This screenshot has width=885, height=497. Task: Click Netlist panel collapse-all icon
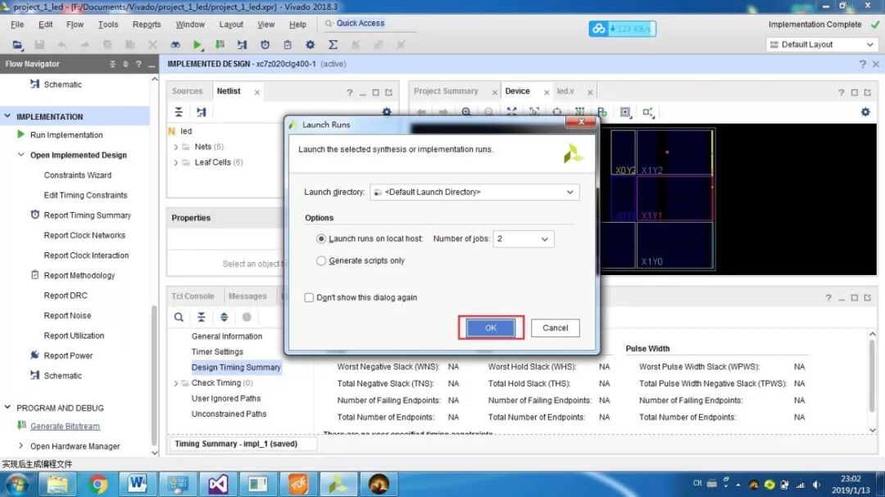pyautogui.click(x=179, y=111)
